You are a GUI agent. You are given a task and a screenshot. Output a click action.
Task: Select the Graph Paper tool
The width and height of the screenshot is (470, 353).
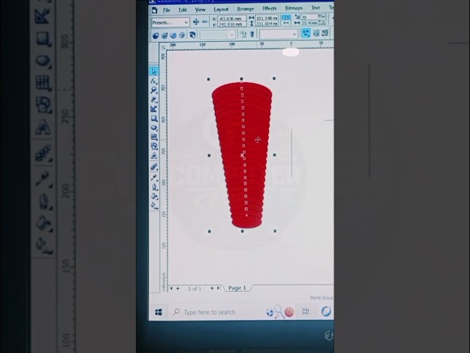pyautogui.click(x=154, y=138)
